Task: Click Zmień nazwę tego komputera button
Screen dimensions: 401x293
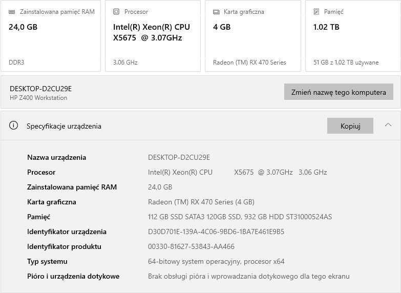Action: (x=339, y=92)
